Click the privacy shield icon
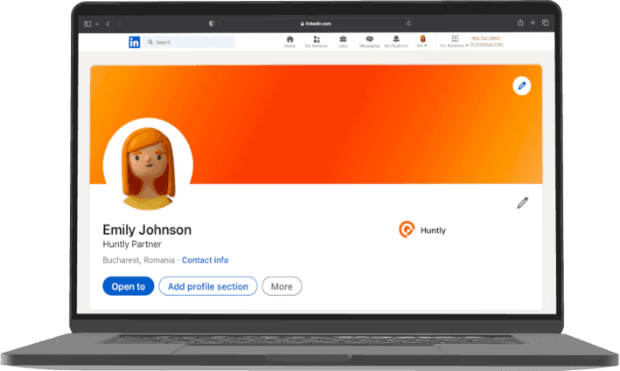This screenshot has height=371, width=620. [x=212, y=24]
